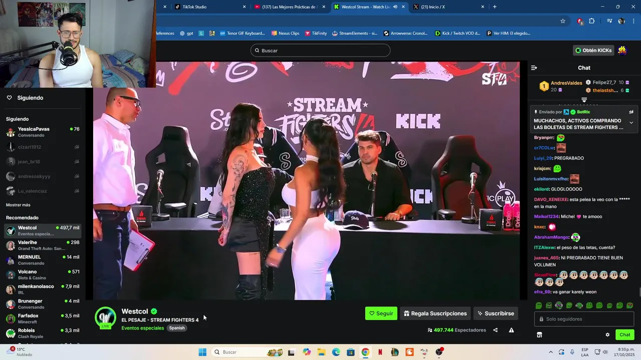This screenshot has width=641, height=360.
Task: Open Valerihe recommended channel
Action: [x=43, y=245]
